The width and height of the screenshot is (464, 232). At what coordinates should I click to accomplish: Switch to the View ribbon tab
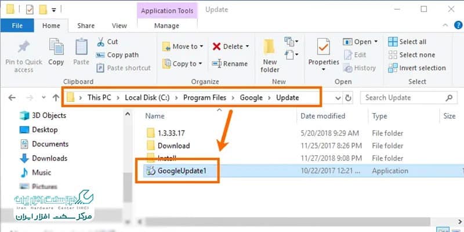[119, 26]
